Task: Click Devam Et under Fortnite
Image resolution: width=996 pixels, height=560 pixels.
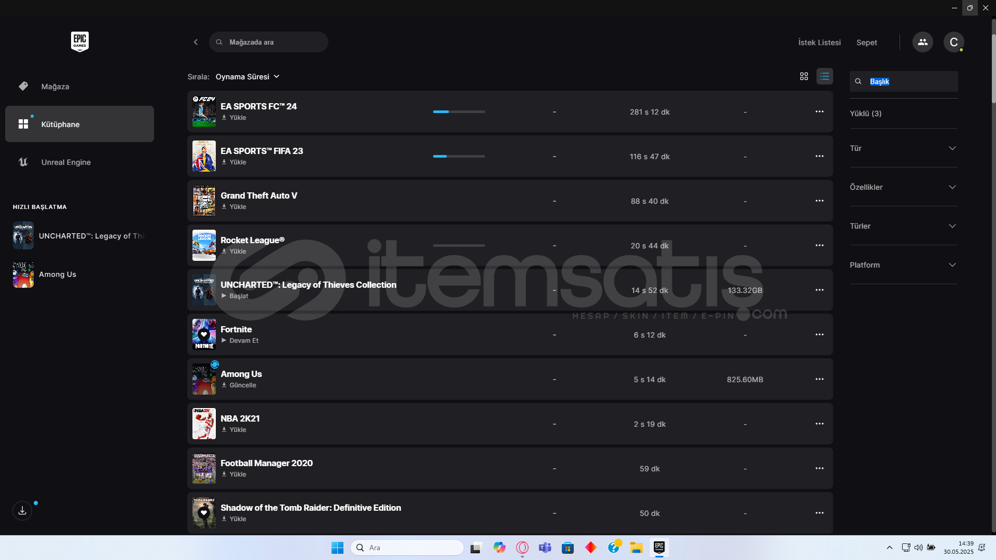Action: [x=240, y=341]
